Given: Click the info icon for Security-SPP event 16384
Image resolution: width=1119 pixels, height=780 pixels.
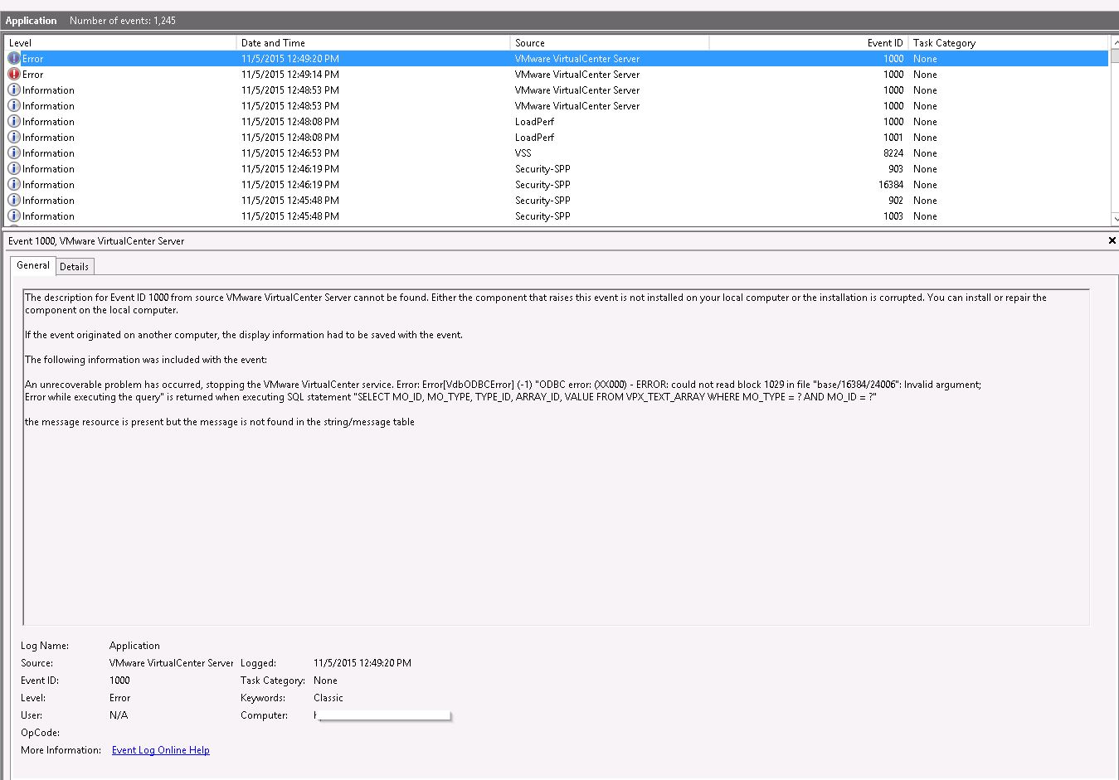Looking at the screenshot, I should point(14,185).
